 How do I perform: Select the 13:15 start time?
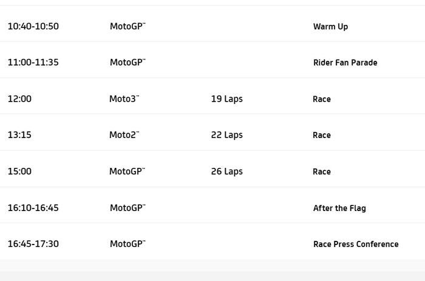(x=19, y=135)
